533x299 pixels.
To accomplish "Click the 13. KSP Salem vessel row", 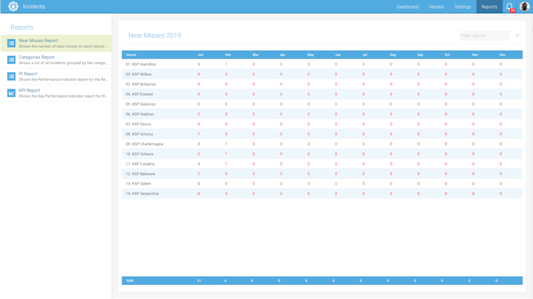I will pos(138,184).
